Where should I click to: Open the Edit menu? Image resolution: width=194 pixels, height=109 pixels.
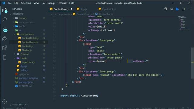coord(16,3)
